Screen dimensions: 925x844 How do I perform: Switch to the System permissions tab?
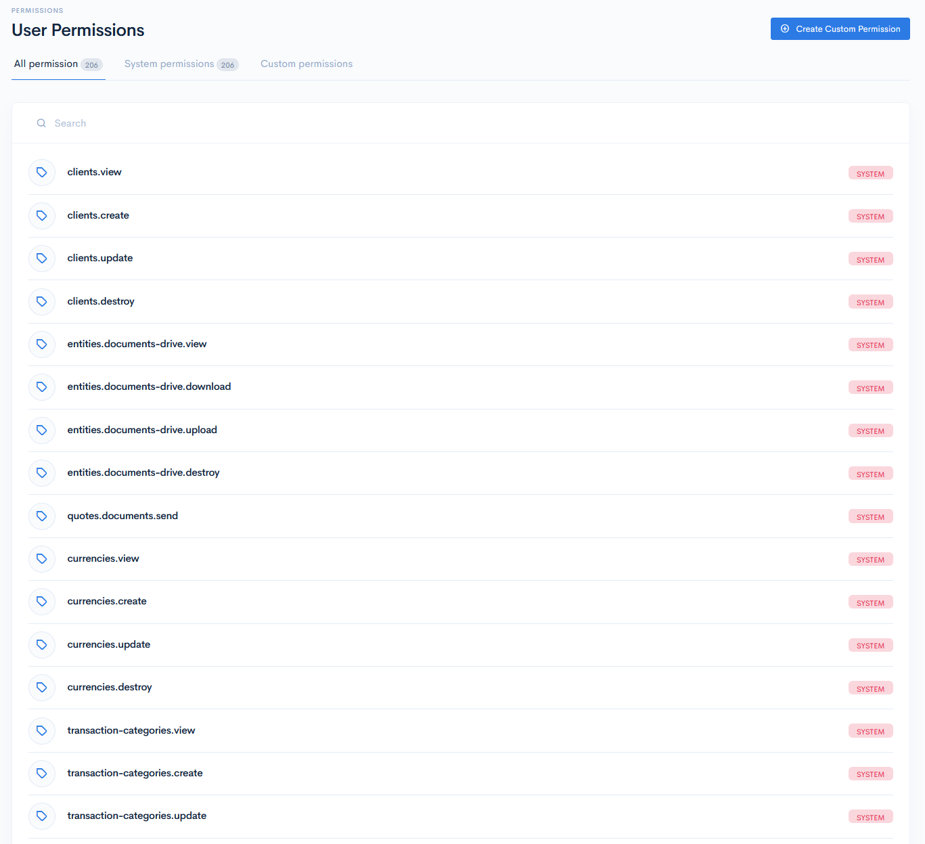[169, 63]
